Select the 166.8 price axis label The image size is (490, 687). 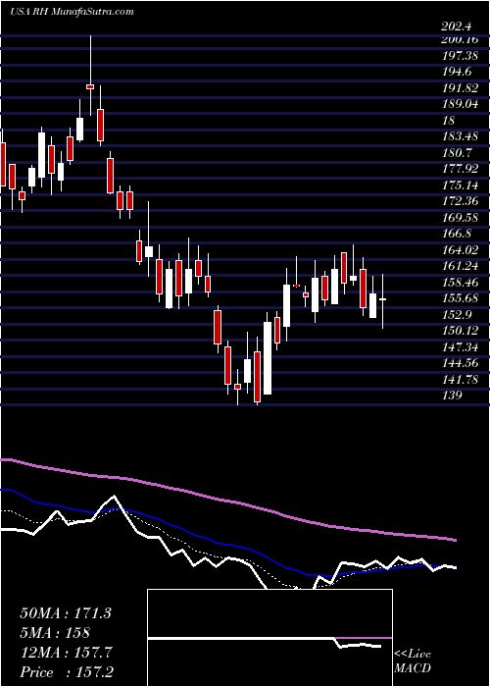pos(457,234)
